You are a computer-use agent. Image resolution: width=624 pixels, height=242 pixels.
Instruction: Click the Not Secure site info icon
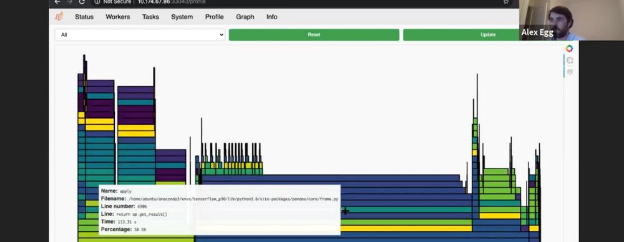97,2
